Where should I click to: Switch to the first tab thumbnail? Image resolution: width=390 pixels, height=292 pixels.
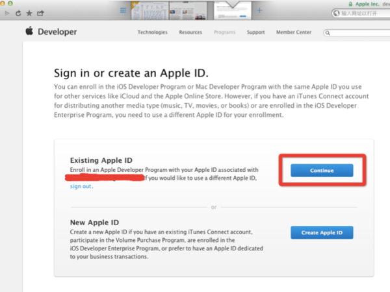tap(149, 10)
